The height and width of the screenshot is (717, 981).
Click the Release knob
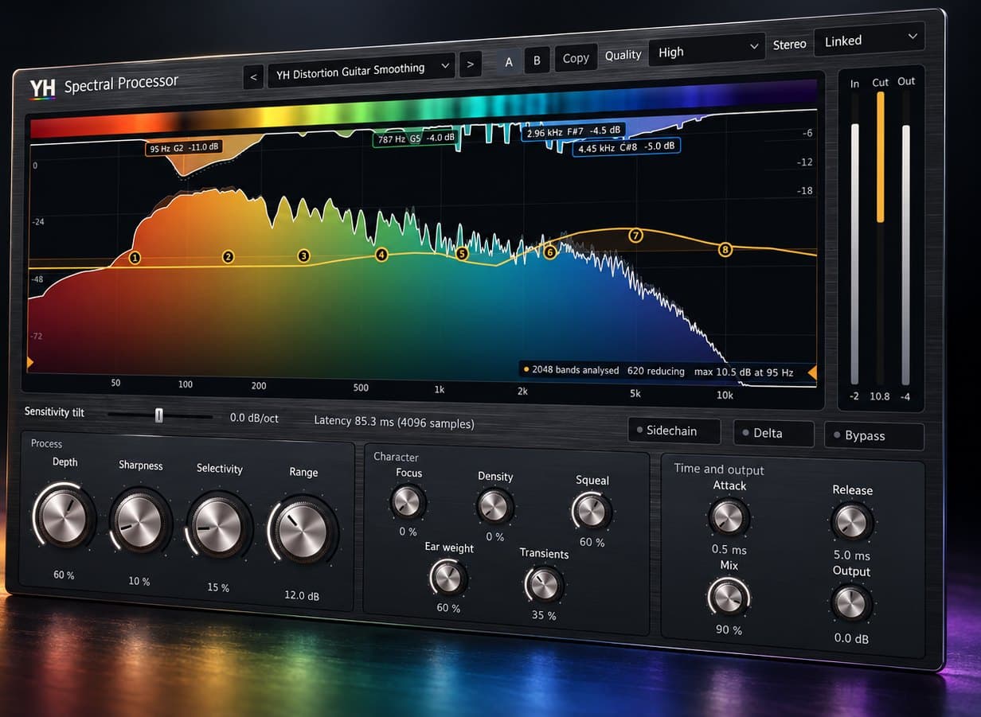pyautogui.click(x=852, y=523)
